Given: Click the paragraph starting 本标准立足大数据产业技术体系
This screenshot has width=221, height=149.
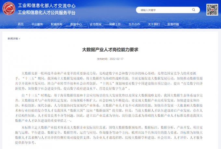Looking at the screenshot, I should [109, 135].
